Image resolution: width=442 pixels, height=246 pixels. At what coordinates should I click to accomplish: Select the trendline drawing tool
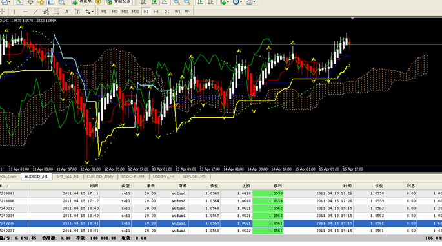pyautogui.click(x=35, y=12)
